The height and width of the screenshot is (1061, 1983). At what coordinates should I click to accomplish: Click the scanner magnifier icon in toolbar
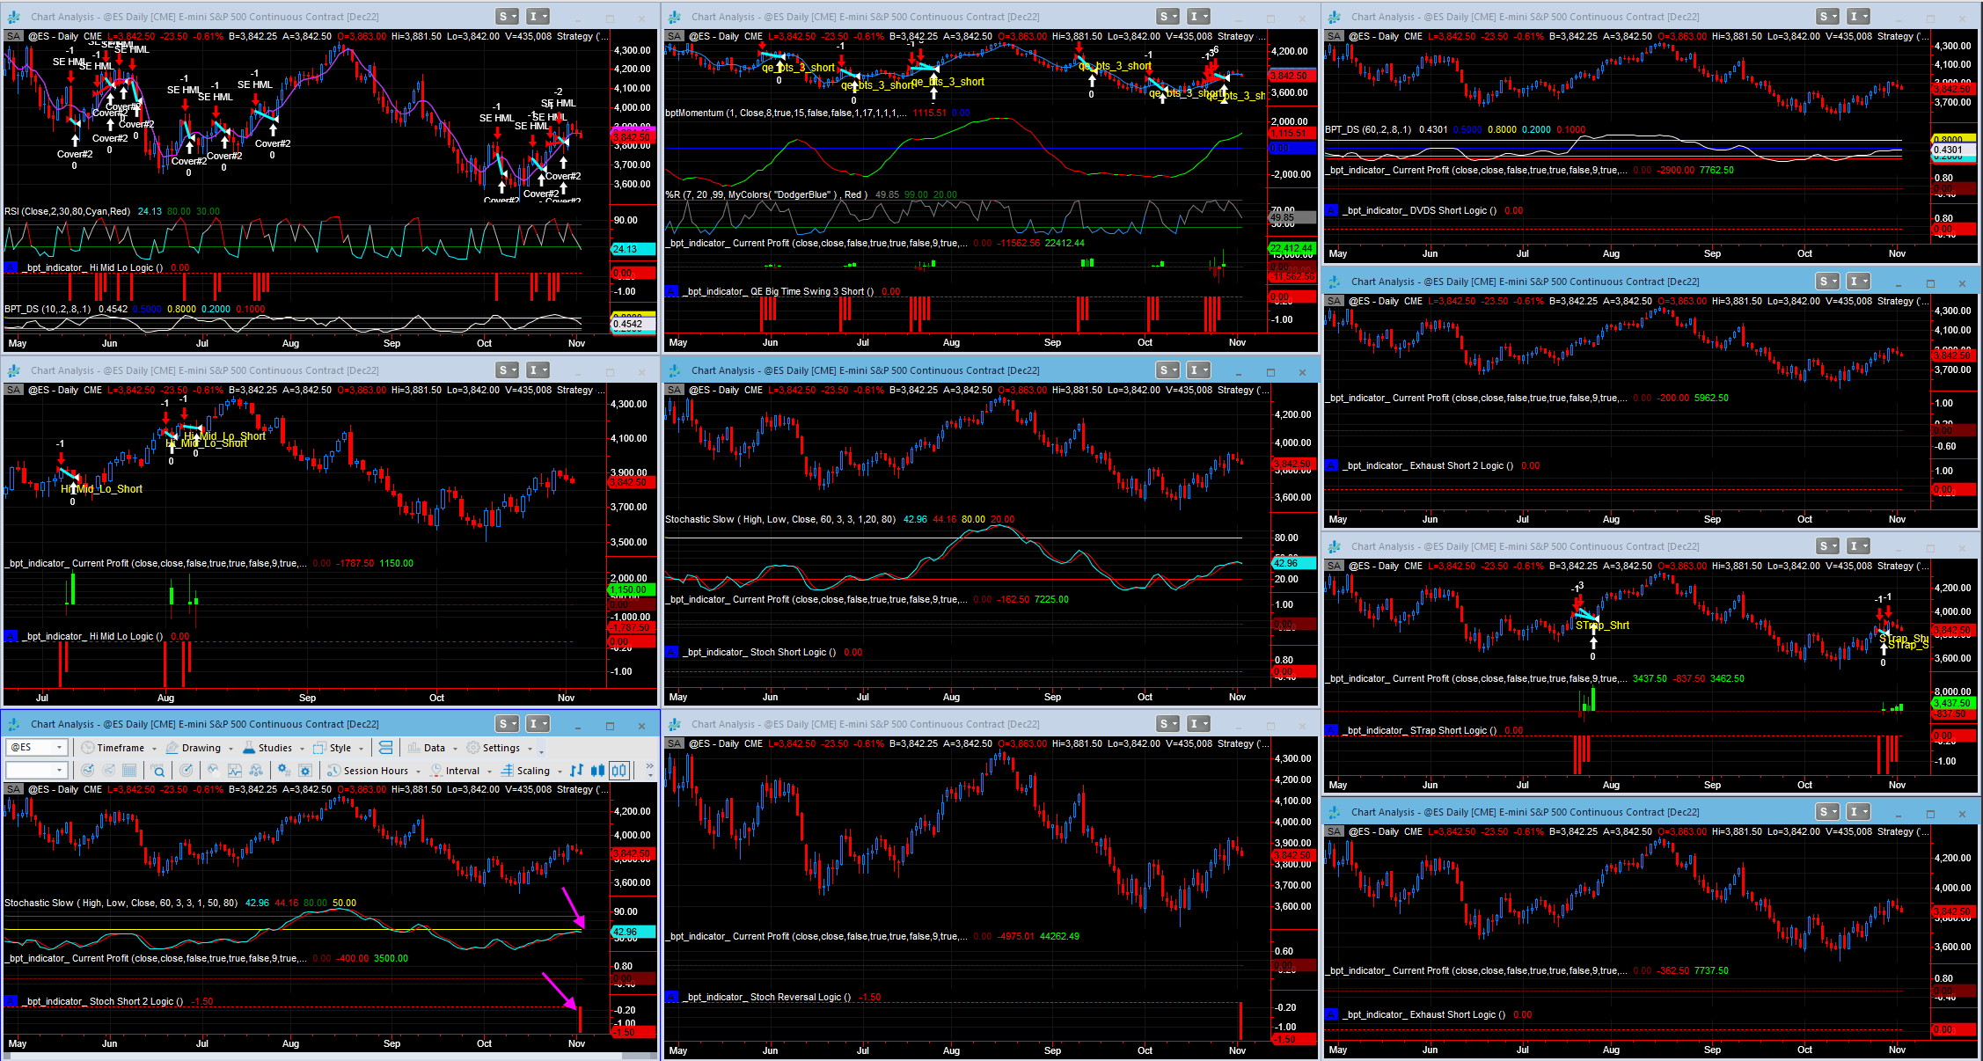[157, 771]
